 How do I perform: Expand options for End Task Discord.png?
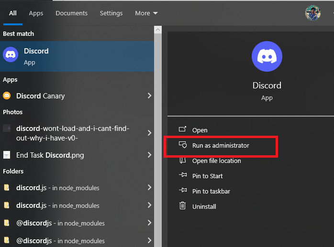pos(149,155)
